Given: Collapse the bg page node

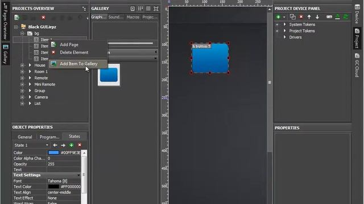Looking at the screenshot, I should (22, 33).
